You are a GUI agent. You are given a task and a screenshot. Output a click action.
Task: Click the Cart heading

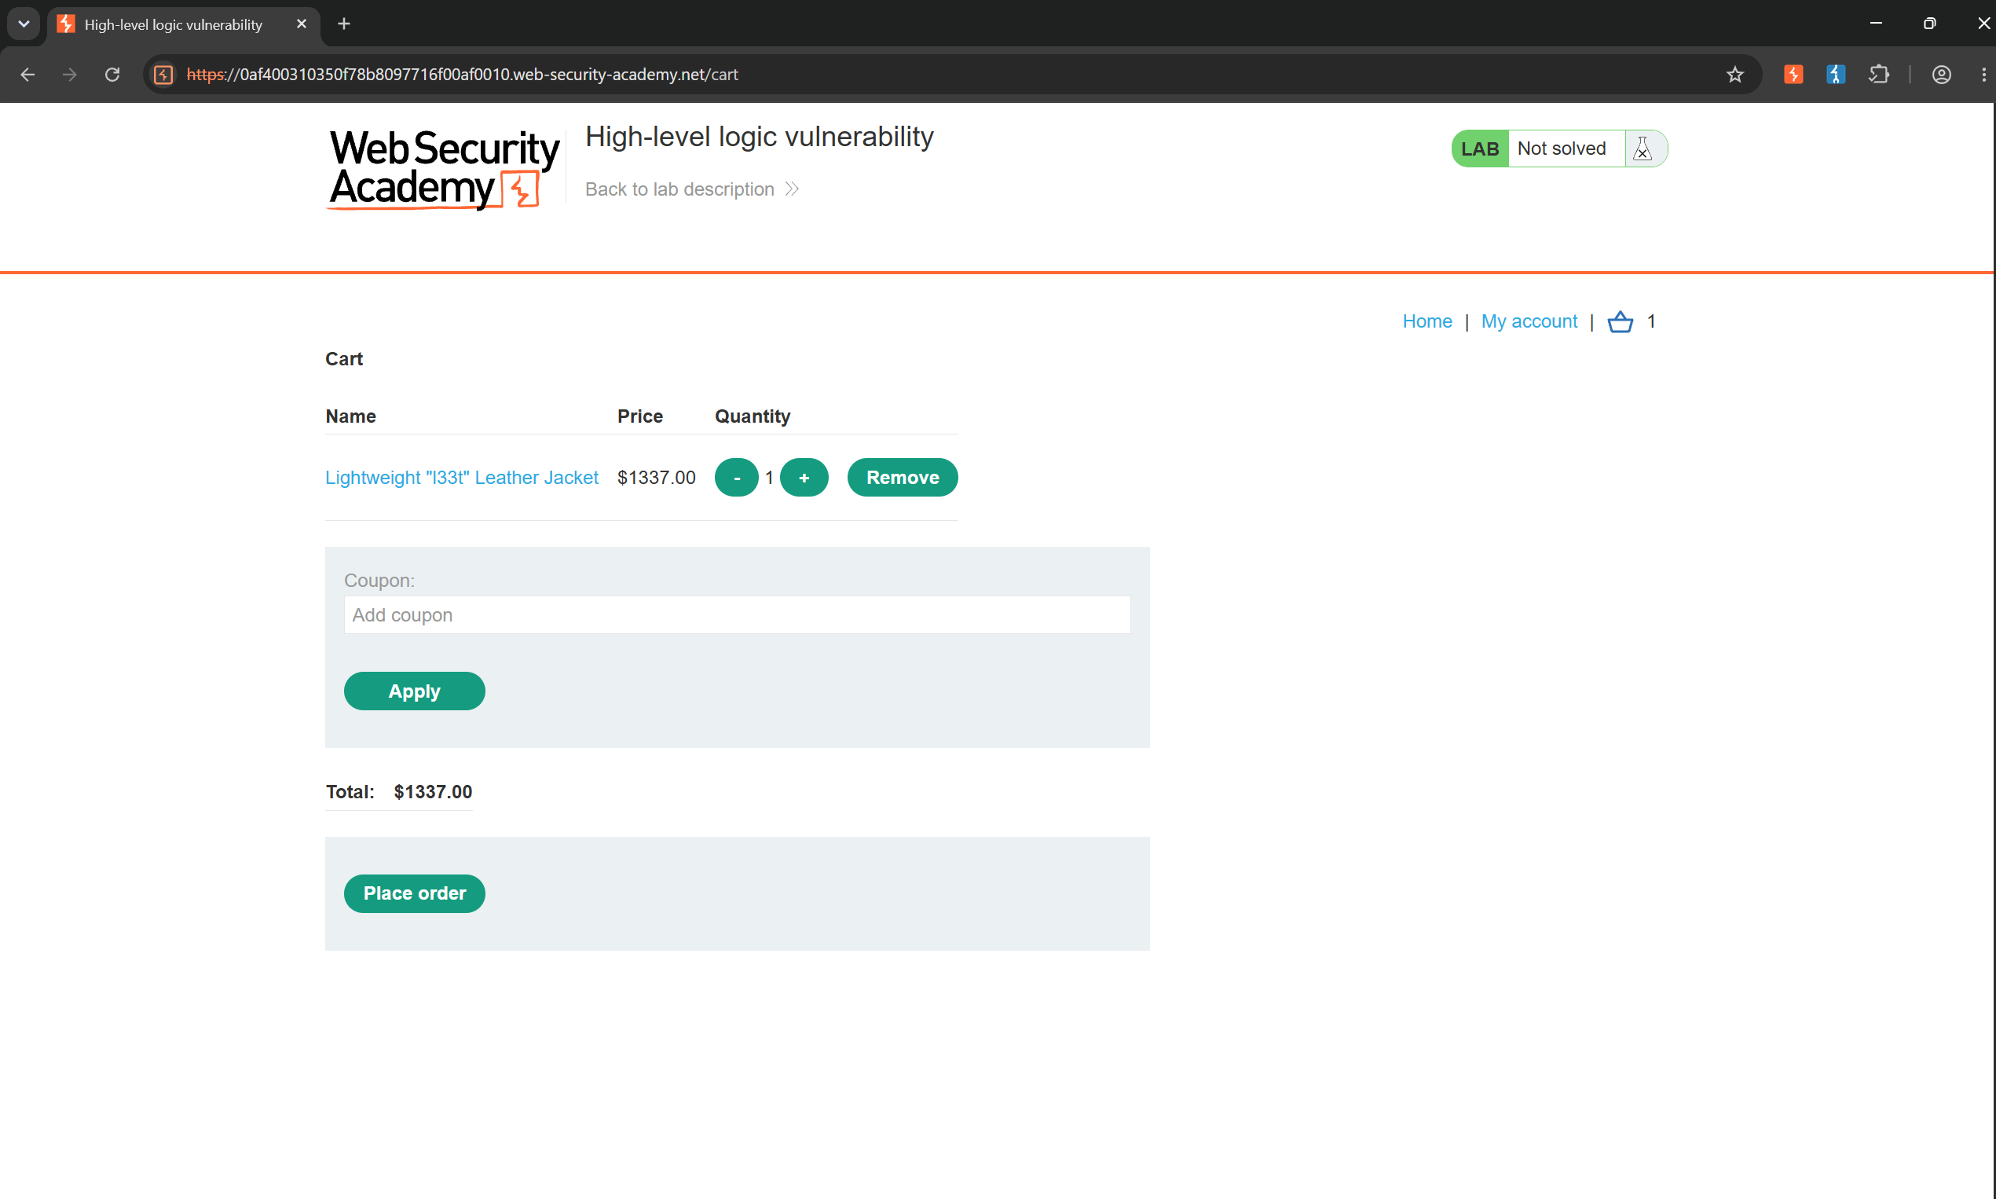click(344, 359)
